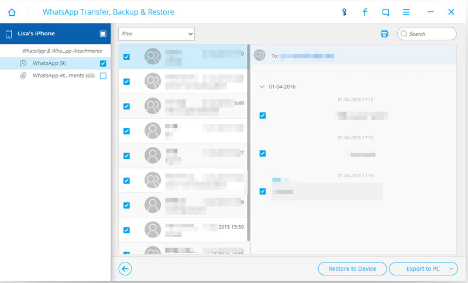The height and width of the screenshot is (283, 468).
Task: Open the feedback chat icon
Action: click(x=386, y=12)
